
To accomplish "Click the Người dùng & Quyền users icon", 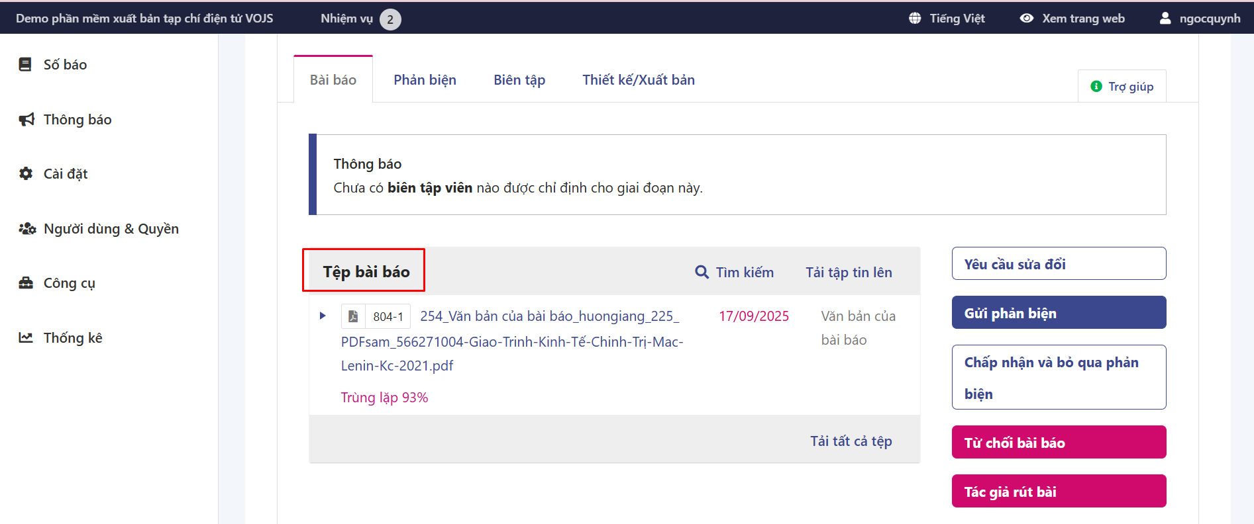I will pos(26,228).
